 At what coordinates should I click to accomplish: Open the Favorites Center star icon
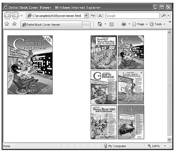click(7, 24)
